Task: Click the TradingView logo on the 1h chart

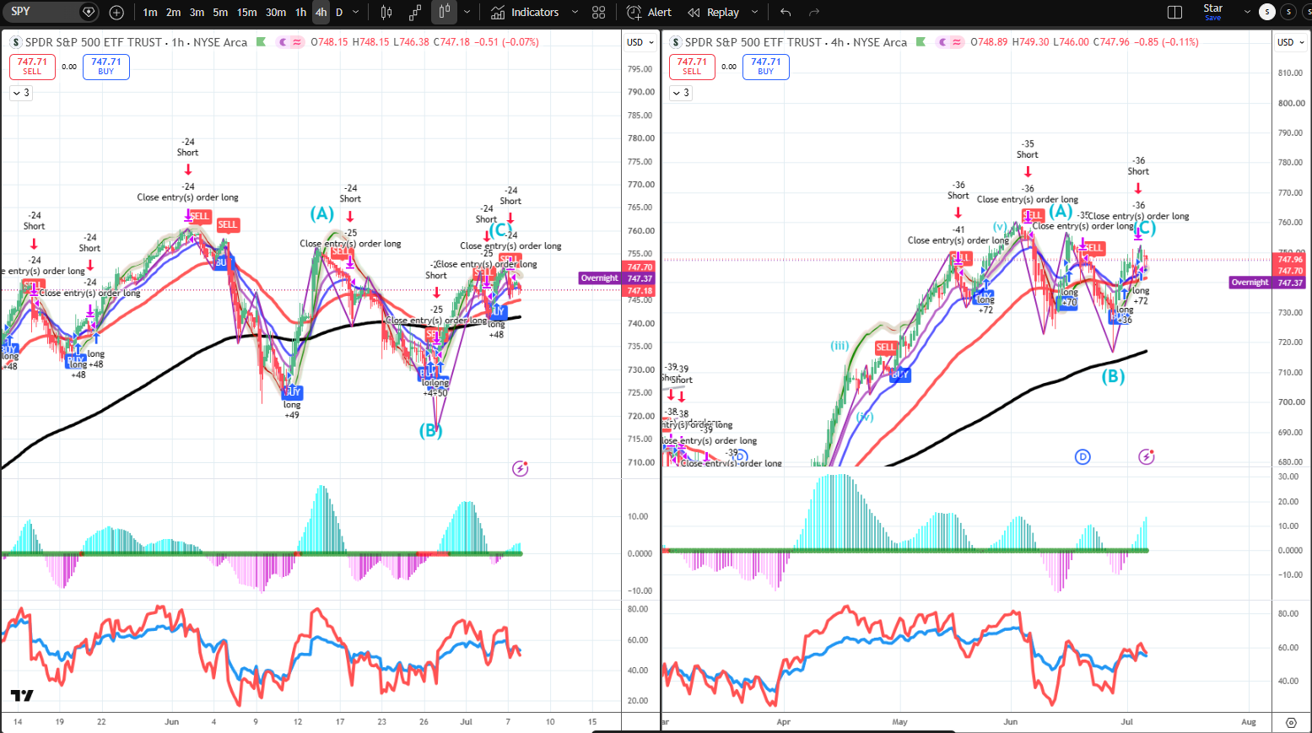Action: pos(22,695)
